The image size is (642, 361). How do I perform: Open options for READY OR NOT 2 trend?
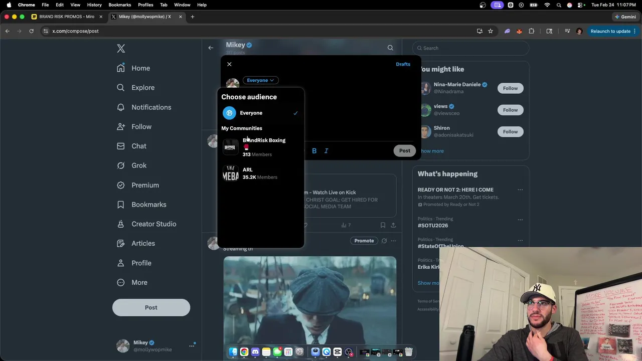520,190
